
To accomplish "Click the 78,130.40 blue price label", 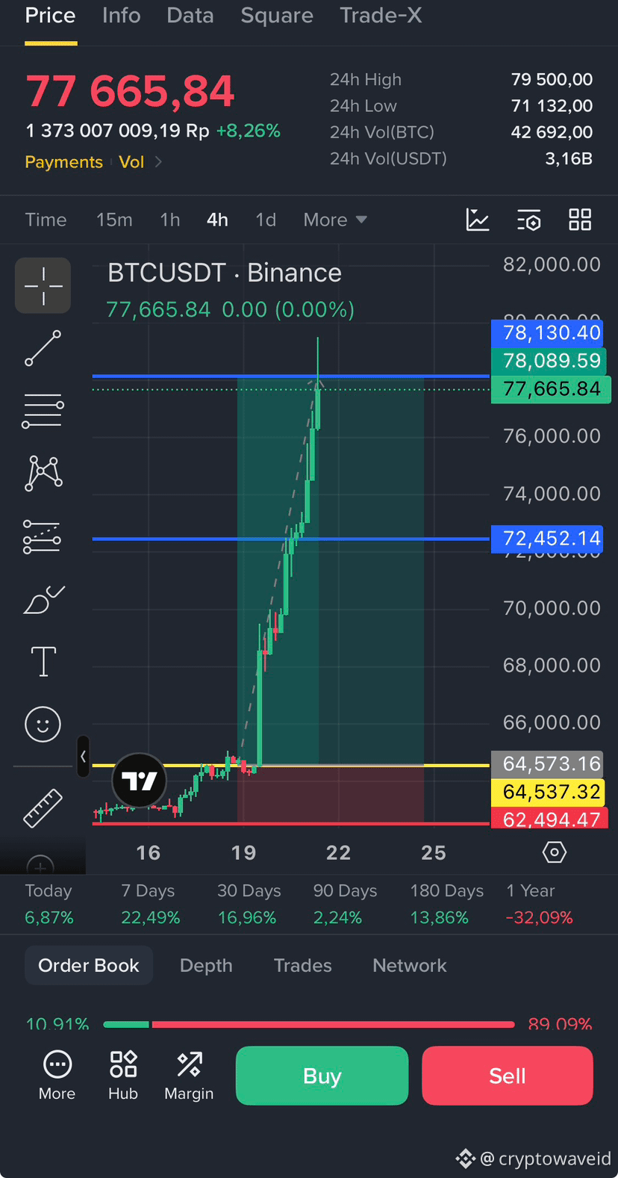I will click(548, 332).
